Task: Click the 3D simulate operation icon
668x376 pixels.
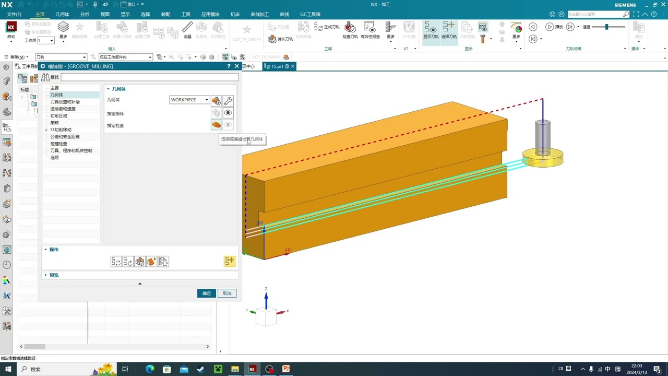Action: coord(151,262)
